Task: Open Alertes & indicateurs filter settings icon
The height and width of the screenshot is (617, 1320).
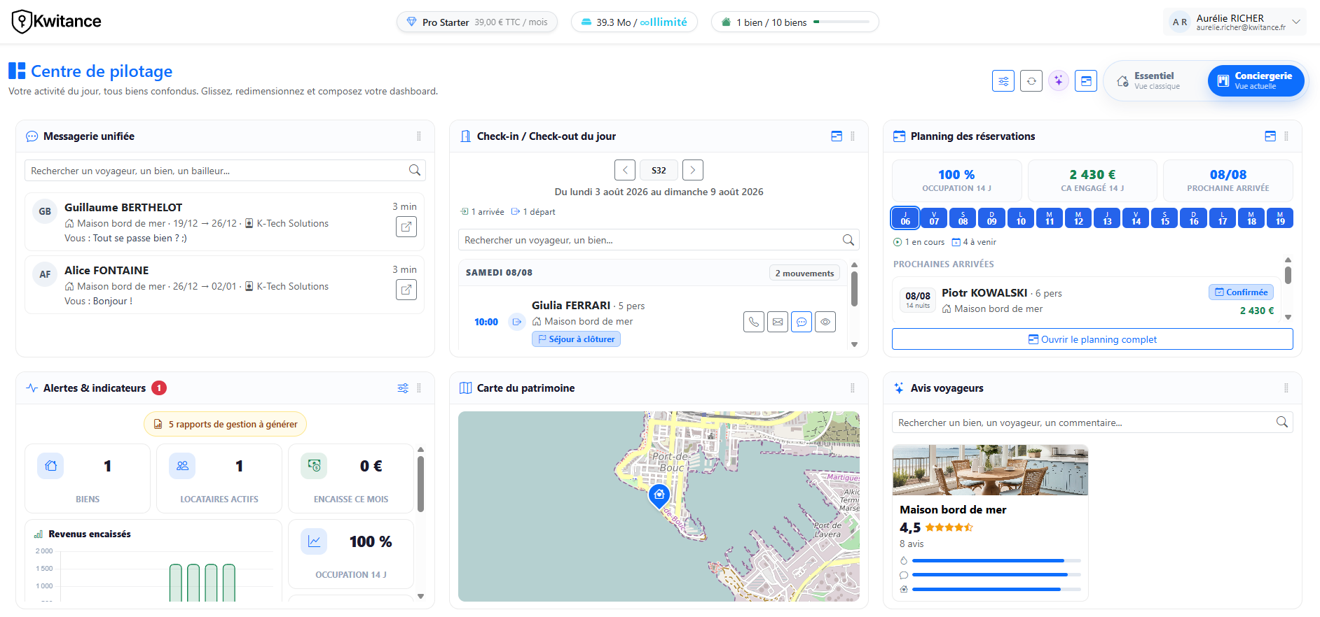Action: (403, 388)
